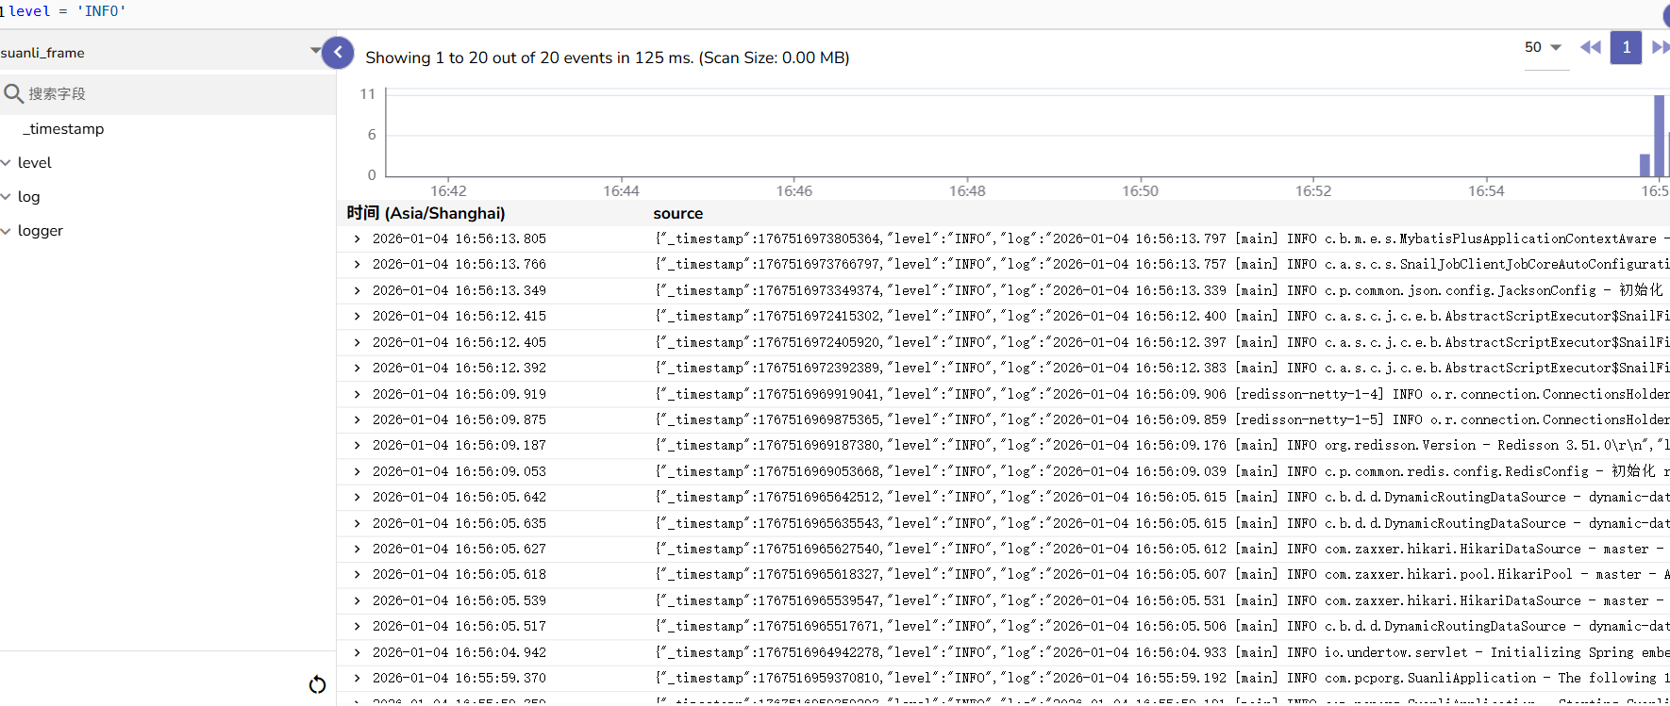Open the suanli_frame stream dropdown
The width and height of the screenshot is (1670, 706).
[x=314, y=51]
